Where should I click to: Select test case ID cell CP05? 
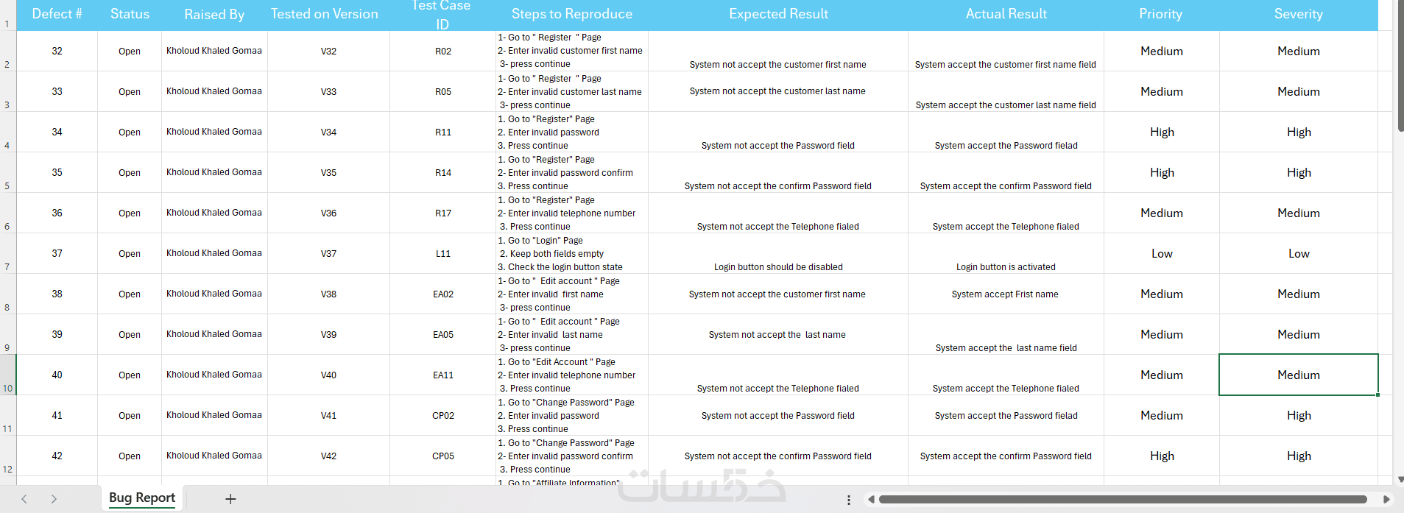click(x=443, y=456)
